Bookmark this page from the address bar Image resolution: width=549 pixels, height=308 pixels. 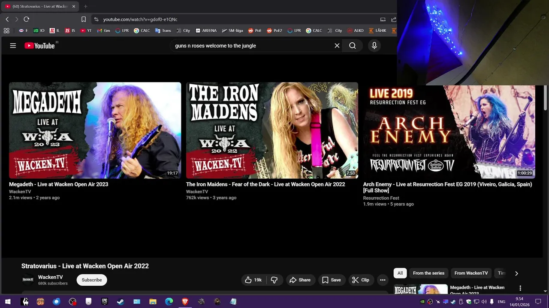[84, 19]
